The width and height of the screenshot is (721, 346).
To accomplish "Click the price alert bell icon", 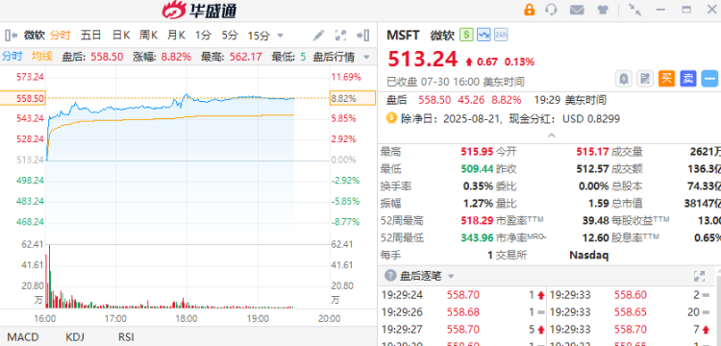I will pyautogui.click(x=624, y=79).
